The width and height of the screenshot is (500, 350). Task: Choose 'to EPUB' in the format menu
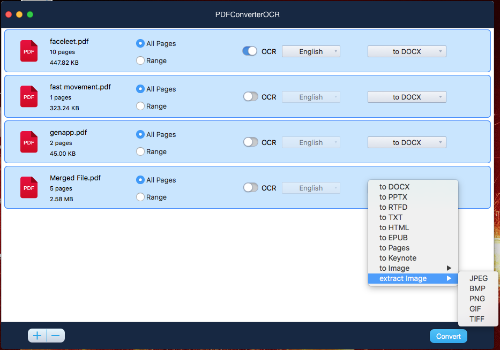point(413,238)
